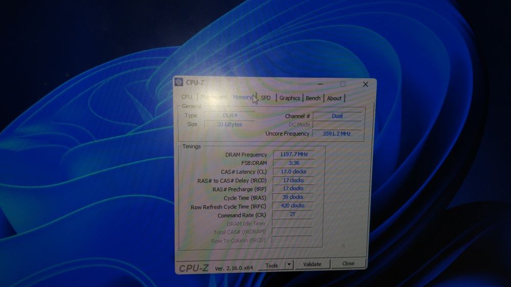This screenshot has width=511, height=287.
Task: Click the Size field showing 20 GBytes
Action: [x=229, y=124]
